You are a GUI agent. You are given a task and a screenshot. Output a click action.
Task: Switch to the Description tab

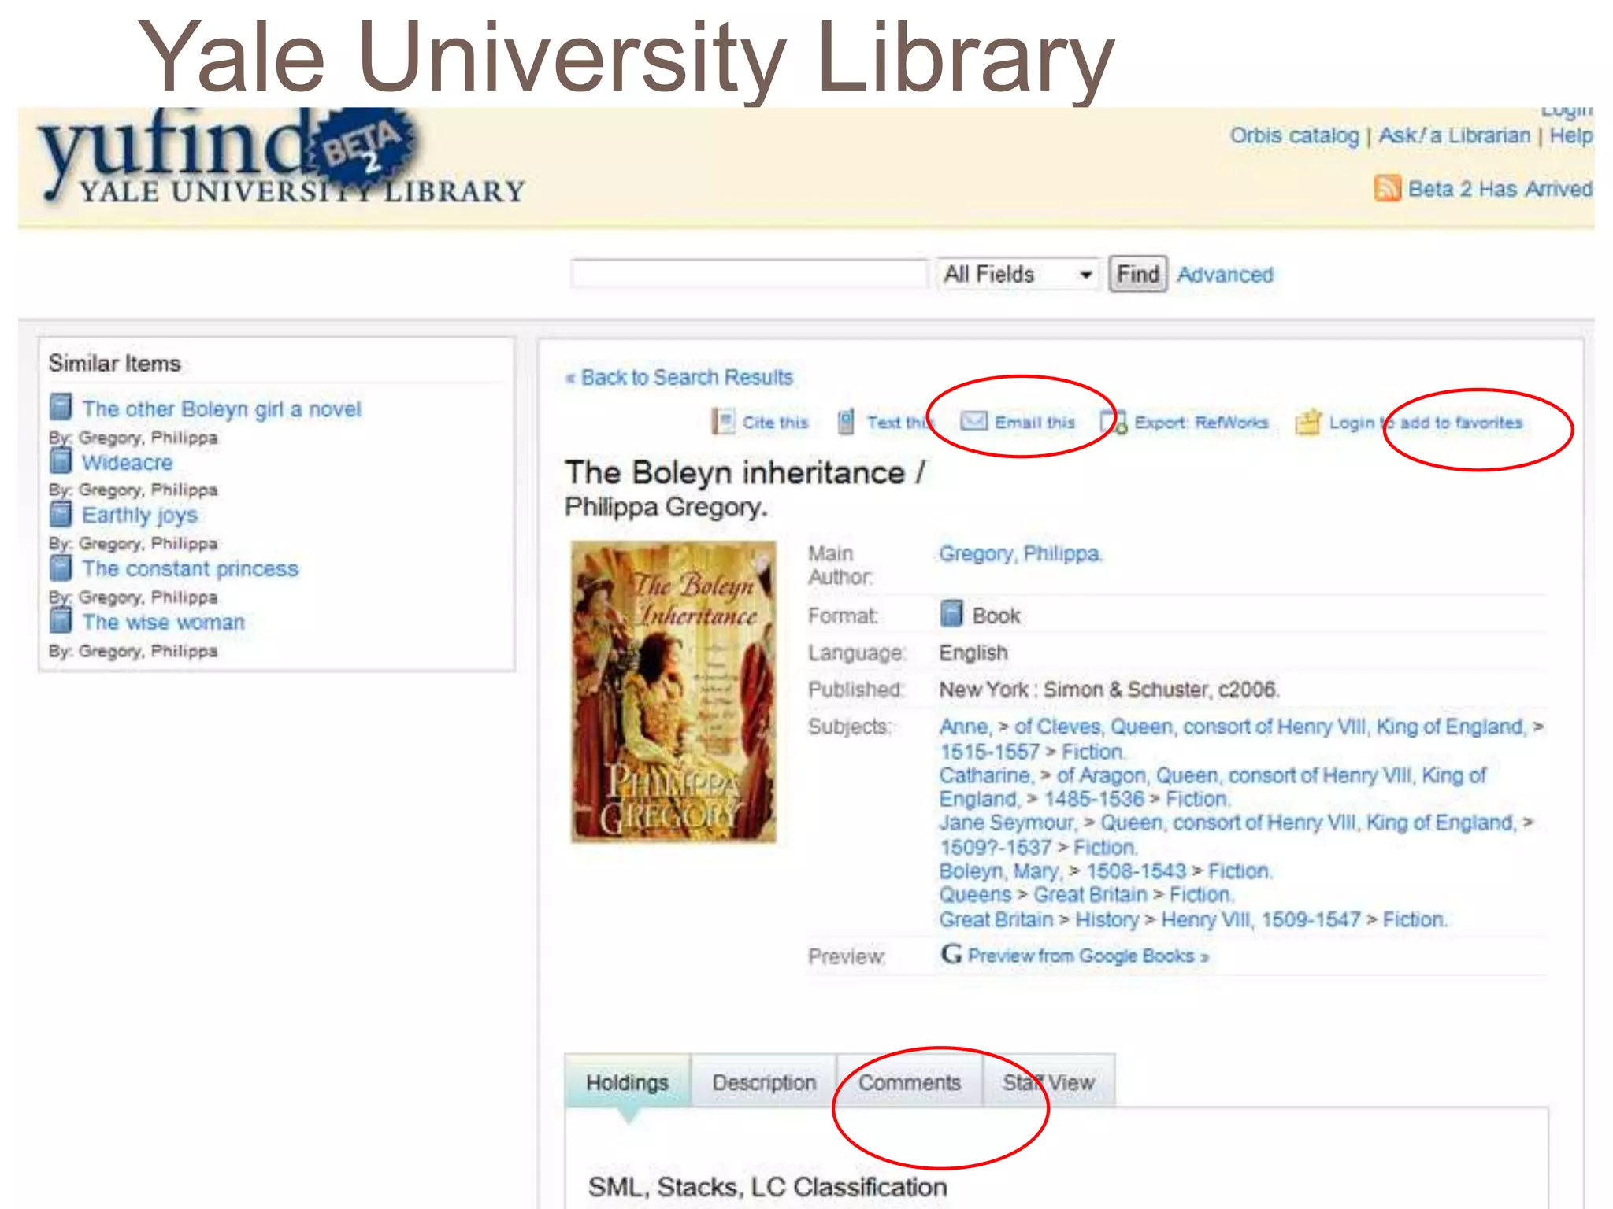(x=763, y=1082)
